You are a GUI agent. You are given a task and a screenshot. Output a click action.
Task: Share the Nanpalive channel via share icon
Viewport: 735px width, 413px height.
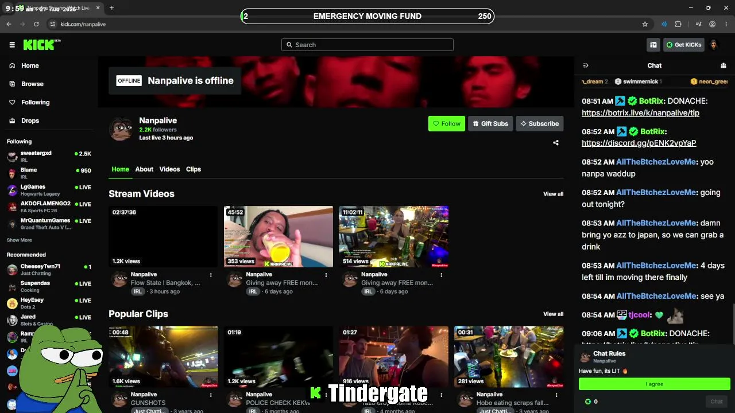coord(556,143)
